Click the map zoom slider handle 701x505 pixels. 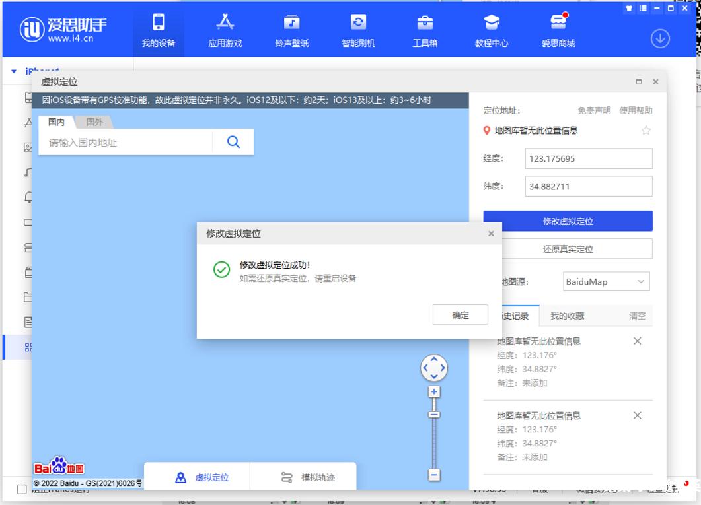433,415
